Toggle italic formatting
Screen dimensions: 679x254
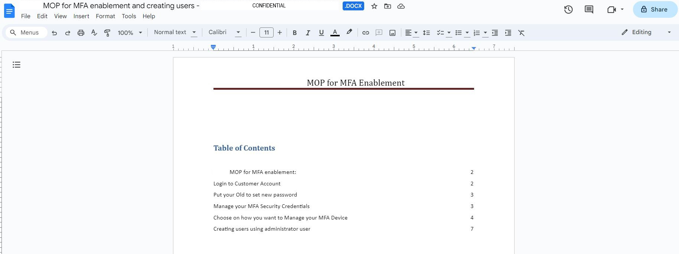pyautogui.click(x=308, y=33)
